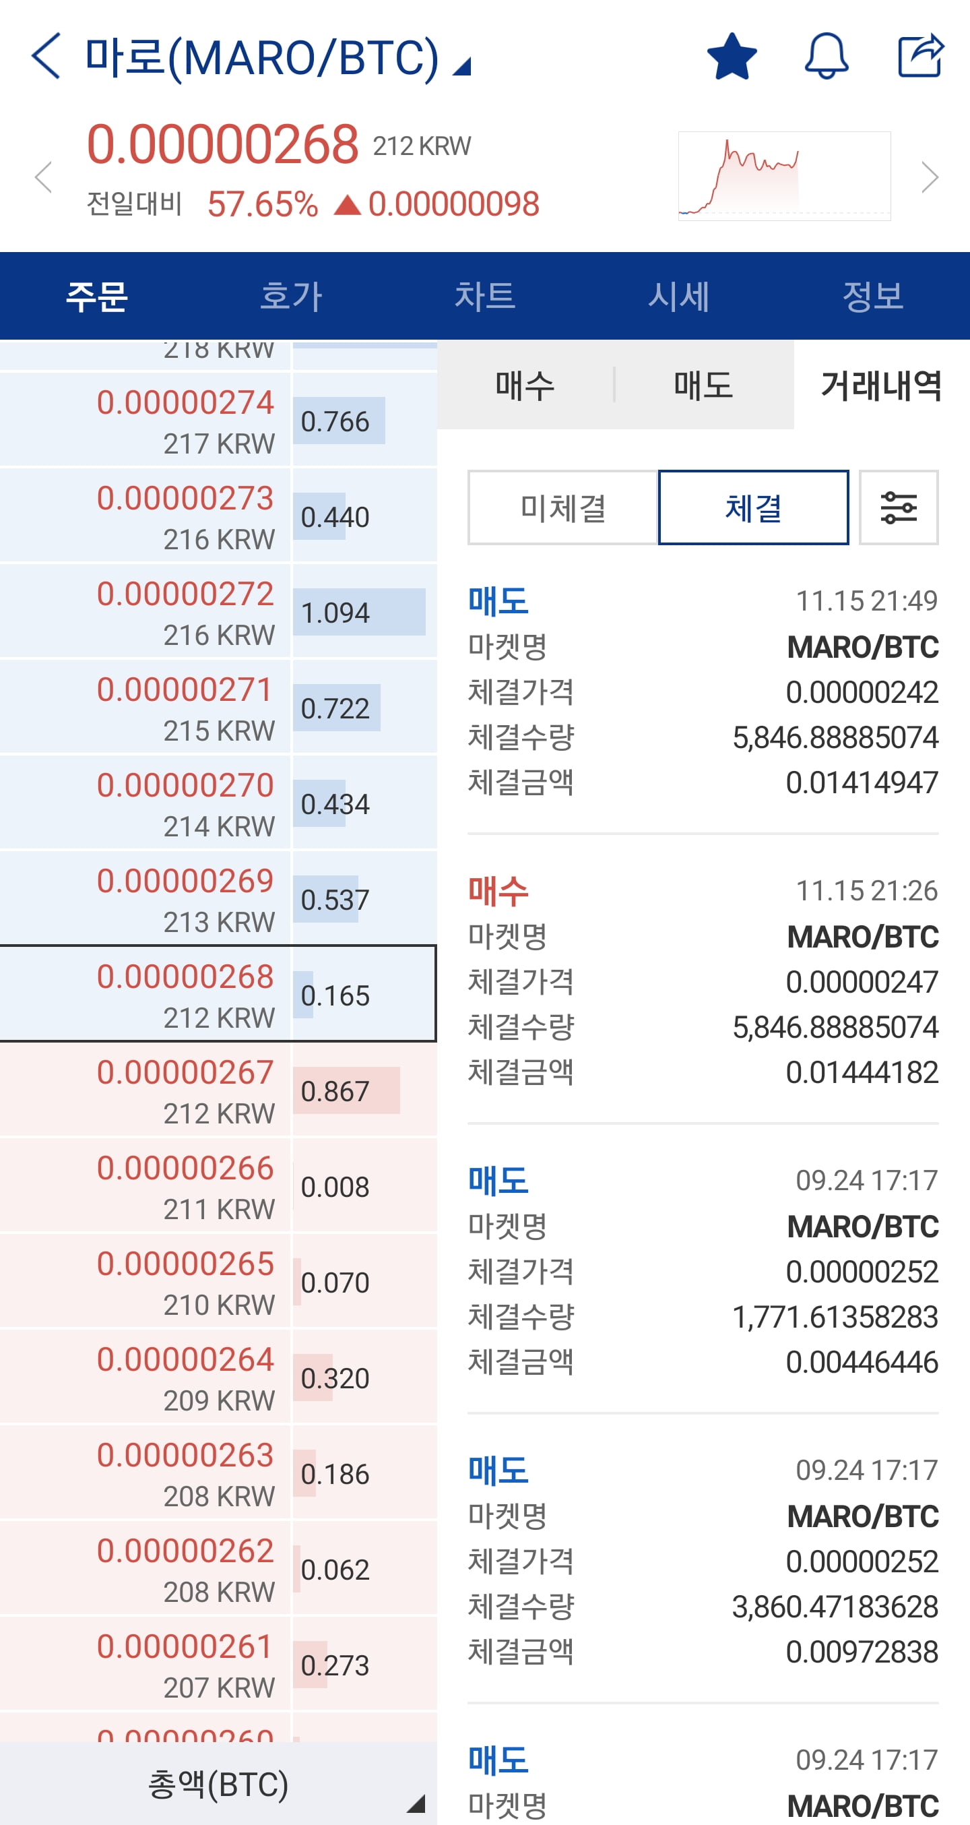Select bid price 0.00000262
Viewport: 970px width, 1825px height.
(x=145, y=1568)
